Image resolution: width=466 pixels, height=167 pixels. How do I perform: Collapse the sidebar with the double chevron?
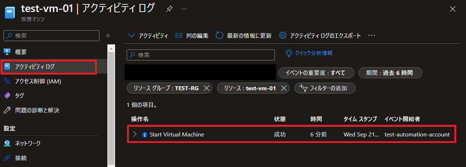click(108, 36)
